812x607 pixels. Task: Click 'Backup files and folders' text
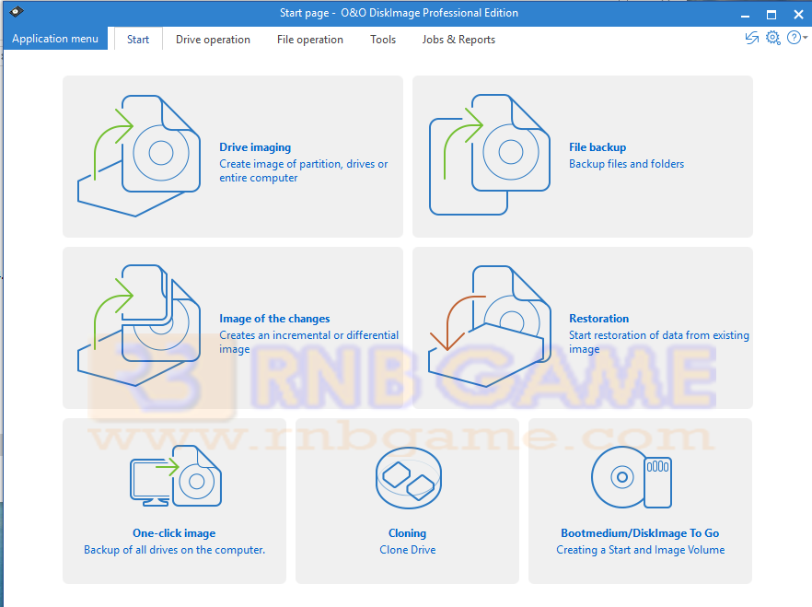(626, 164)
